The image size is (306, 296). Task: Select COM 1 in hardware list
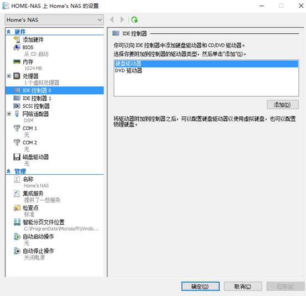tap(30, 128)
